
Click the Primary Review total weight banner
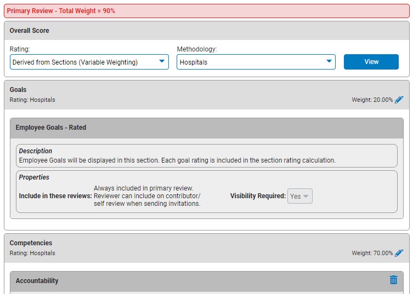tap(61, 11)
